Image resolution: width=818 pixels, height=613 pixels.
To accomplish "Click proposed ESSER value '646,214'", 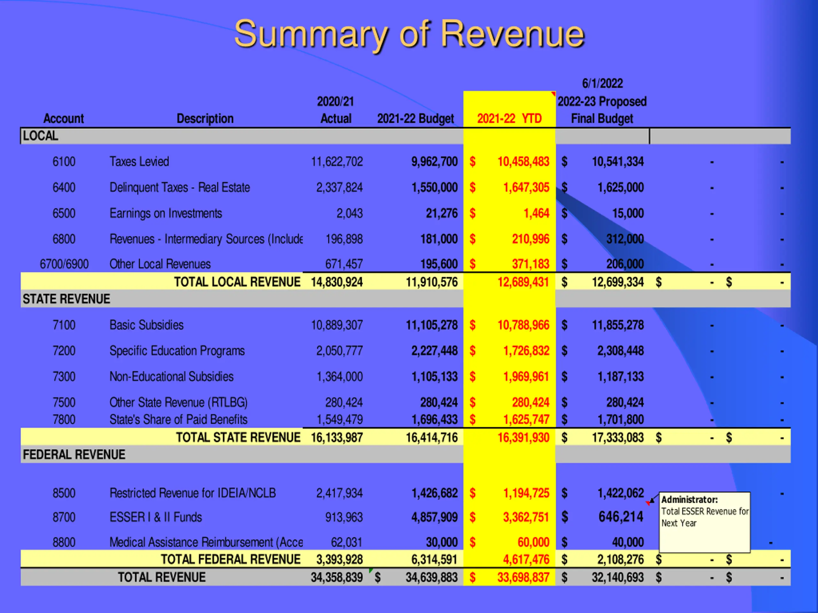I will click(x=621, y=517).
